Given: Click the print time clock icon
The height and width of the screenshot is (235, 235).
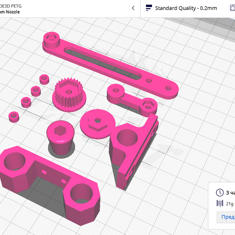Looking at the screenshot, I should click(220, 193).
